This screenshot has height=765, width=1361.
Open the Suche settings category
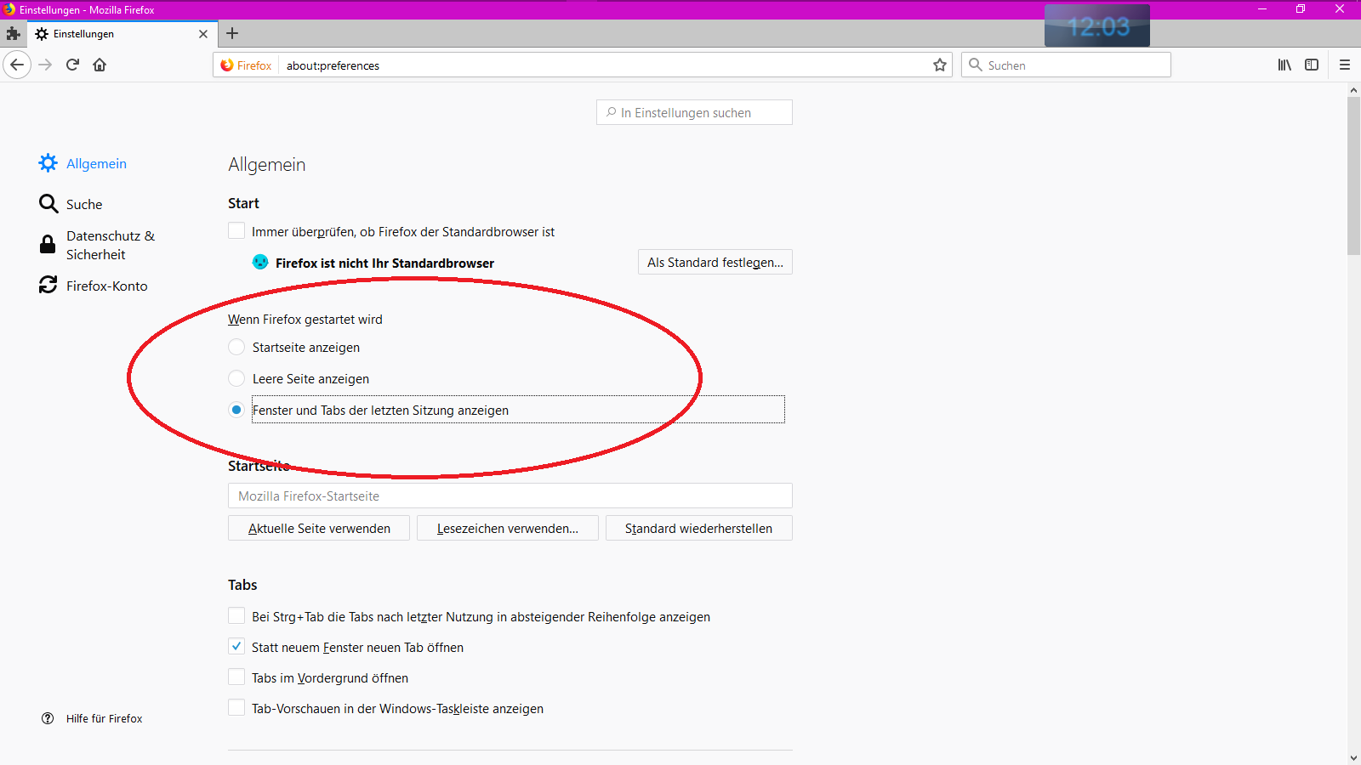point(84,205)
